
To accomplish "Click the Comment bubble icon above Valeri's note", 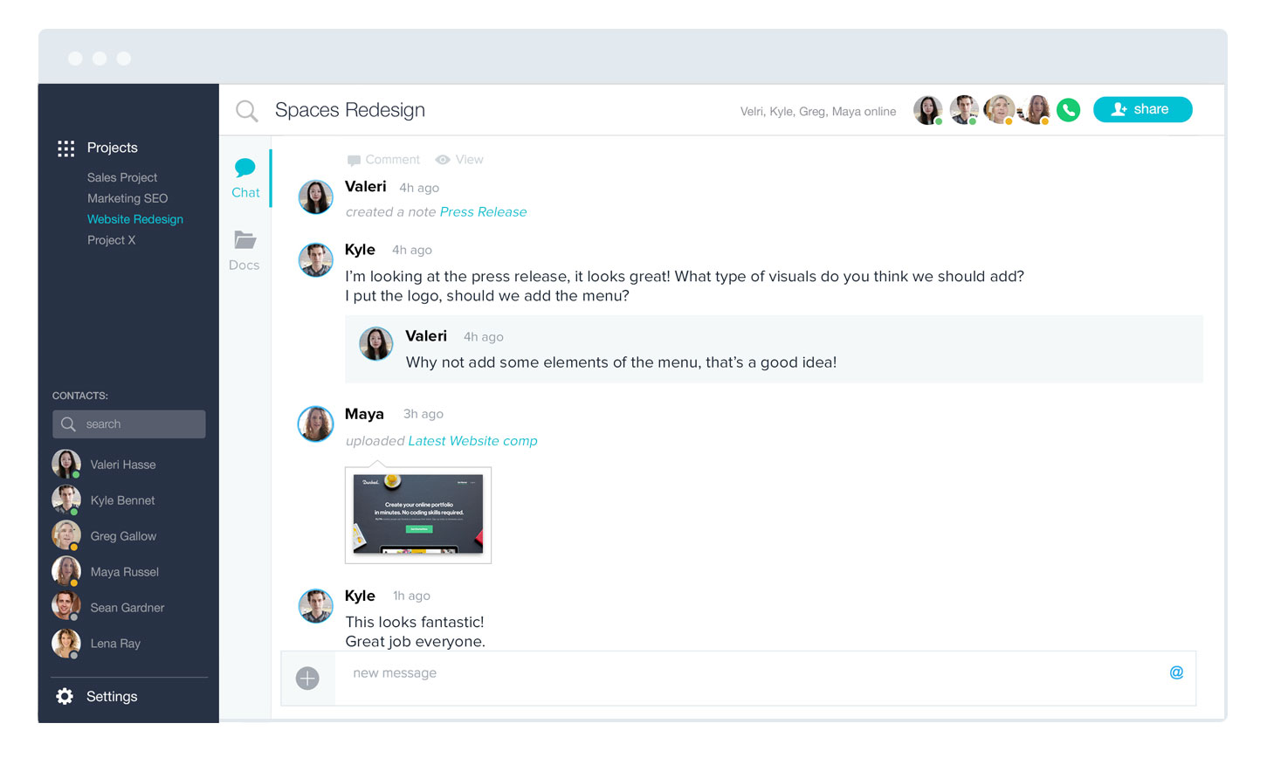I will click(354, 160).
